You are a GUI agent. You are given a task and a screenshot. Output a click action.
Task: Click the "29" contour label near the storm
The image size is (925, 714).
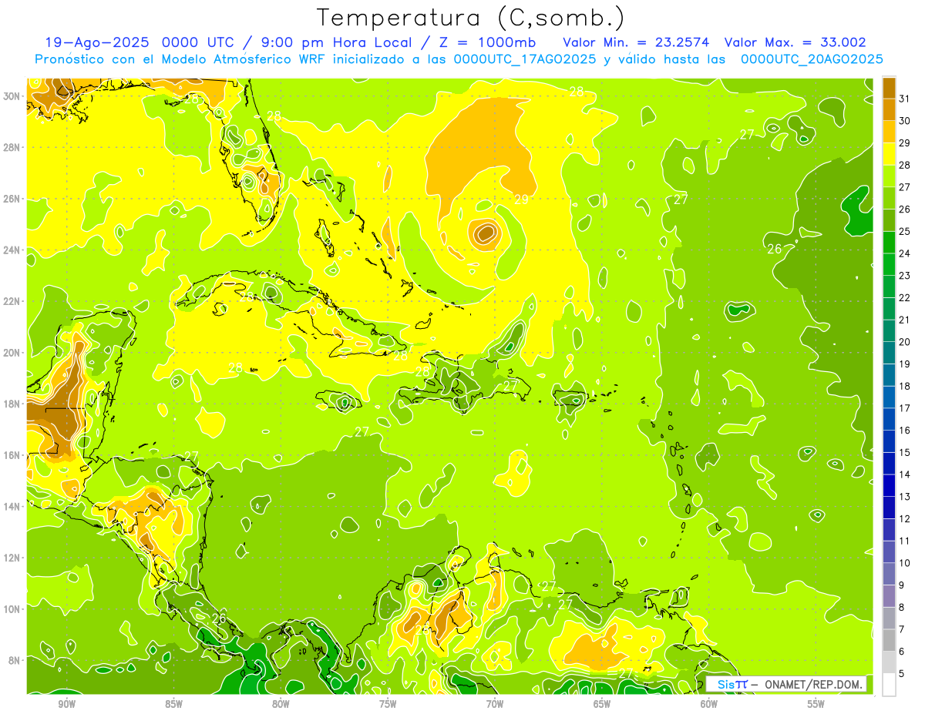[522, 199]
